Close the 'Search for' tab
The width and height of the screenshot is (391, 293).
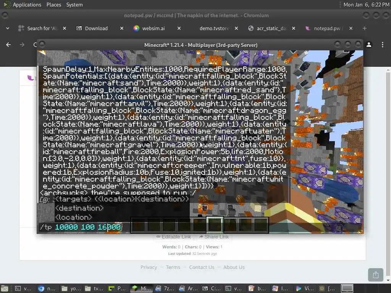pyautogui.click(x=64, y=28)
